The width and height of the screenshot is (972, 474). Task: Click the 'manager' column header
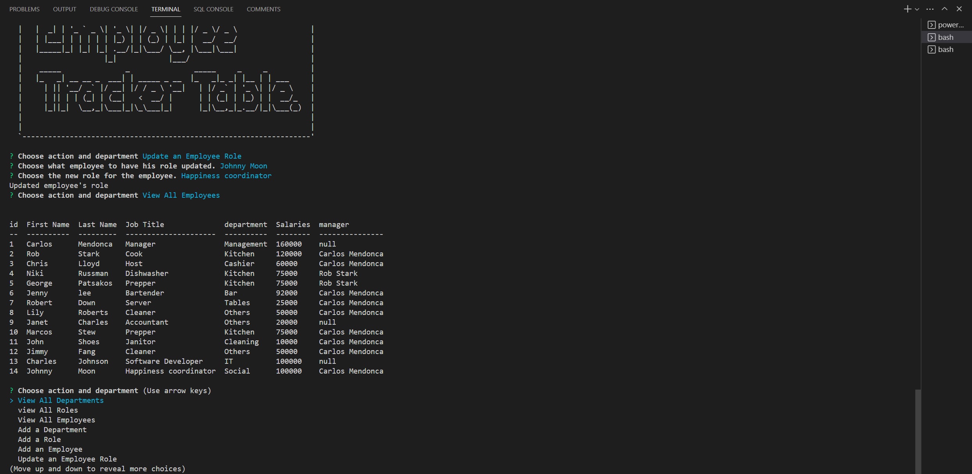point(334,225)
